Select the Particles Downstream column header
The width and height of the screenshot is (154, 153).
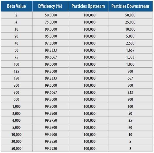click(x=130, y=6)
